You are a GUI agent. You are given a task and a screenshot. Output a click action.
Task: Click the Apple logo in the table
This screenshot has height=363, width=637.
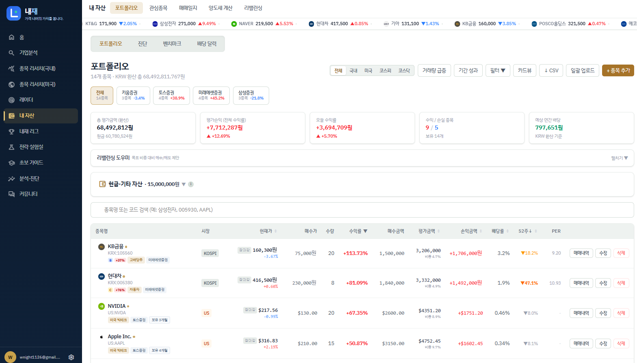(x=101, y=337)
